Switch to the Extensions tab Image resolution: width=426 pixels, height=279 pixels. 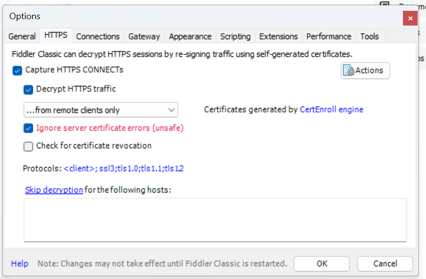click(278, 36)
